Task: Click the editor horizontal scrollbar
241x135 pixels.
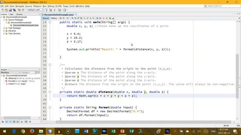Action: [144, 122]
